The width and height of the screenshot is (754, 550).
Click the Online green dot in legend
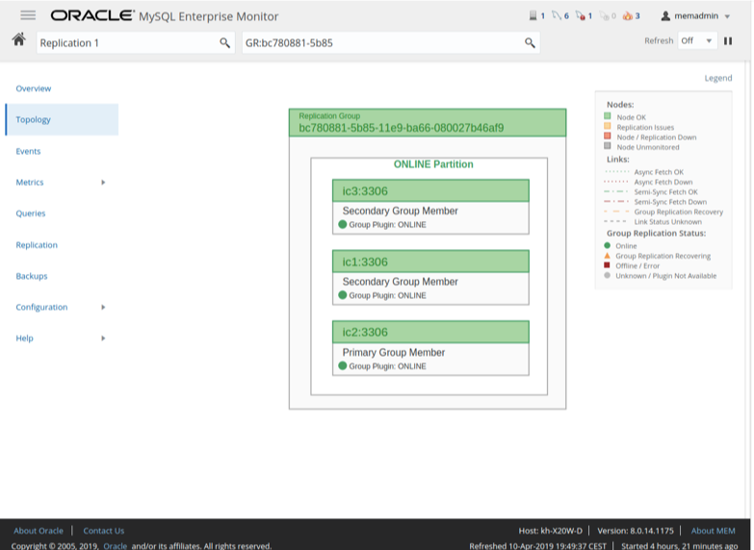tap(607, 245)
